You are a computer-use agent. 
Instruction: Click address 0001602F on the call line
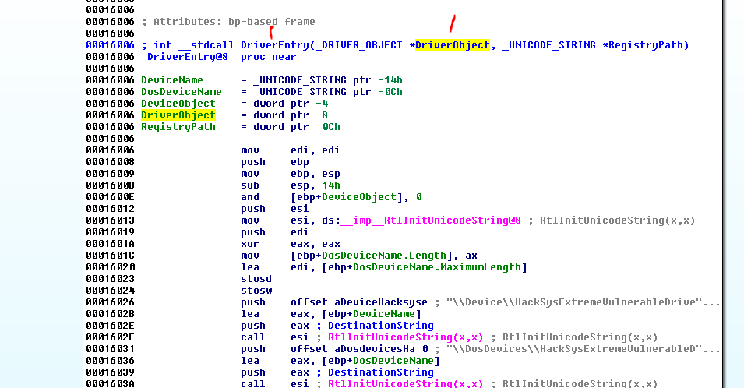click(x=108, y=337)
